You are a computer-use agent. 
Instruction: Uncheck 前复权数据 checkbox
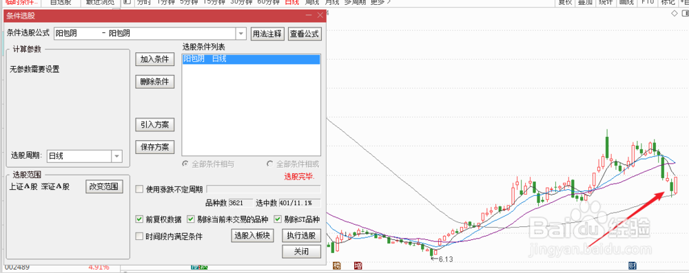(x=139, y=219)
